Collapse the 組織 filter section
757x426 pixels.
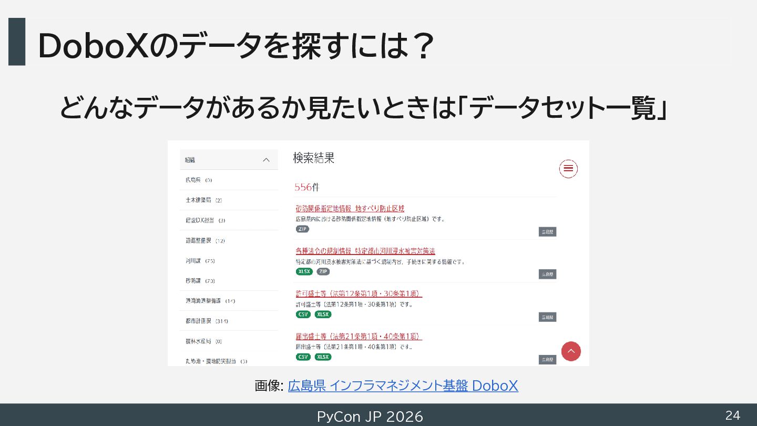[229, 160]
